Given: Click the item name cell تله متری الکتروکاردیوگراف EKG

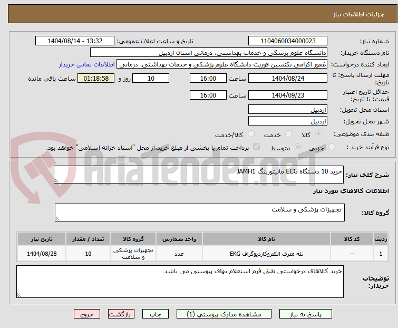Looking at the screenshot, I should point(266,254).
